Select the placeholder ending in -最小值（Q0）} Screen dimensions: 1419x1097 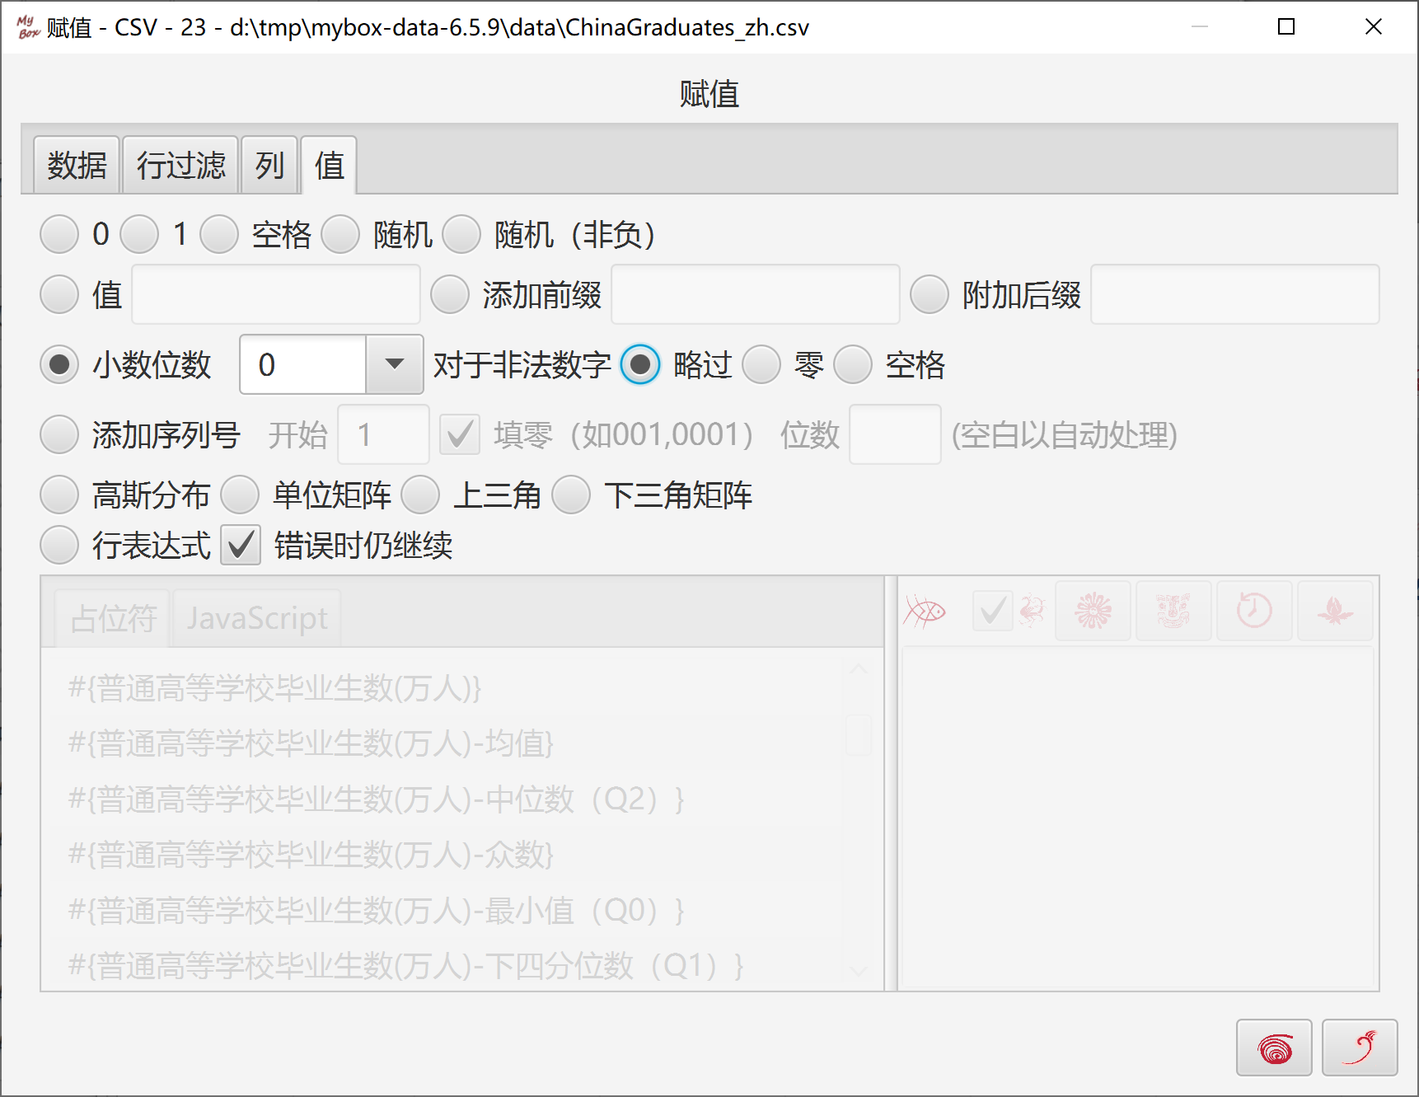coord(445,910)
